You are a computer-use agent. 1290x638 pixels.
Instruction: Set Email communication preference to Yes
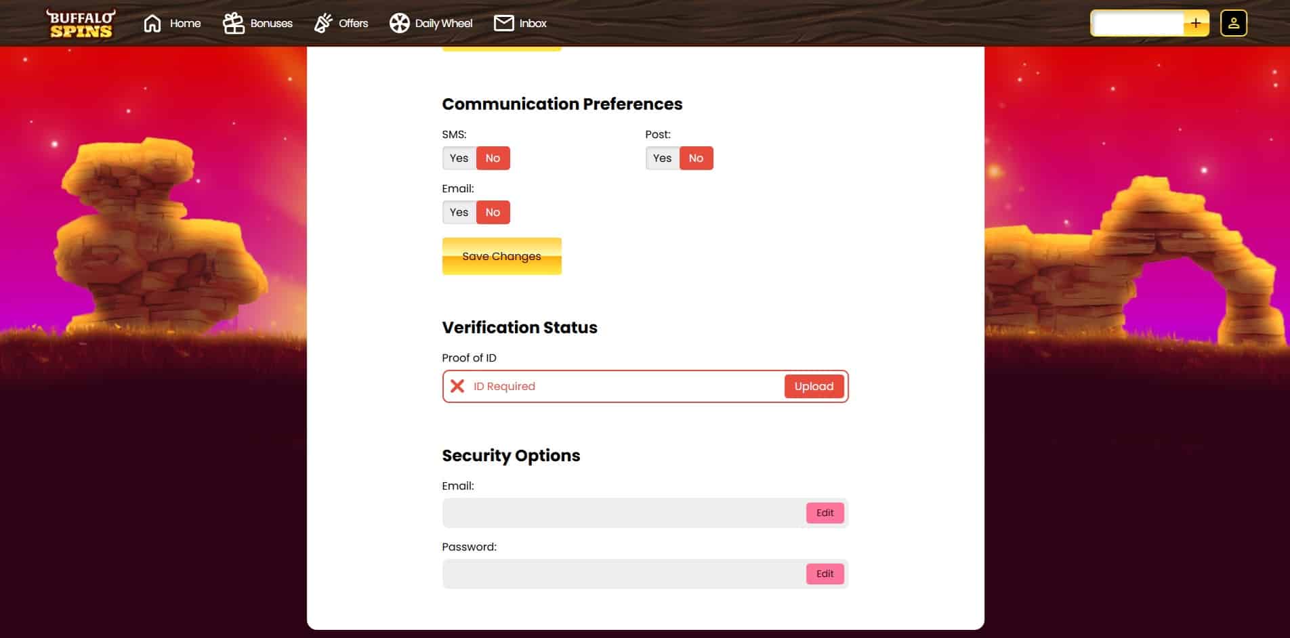(x=459, y=212)
